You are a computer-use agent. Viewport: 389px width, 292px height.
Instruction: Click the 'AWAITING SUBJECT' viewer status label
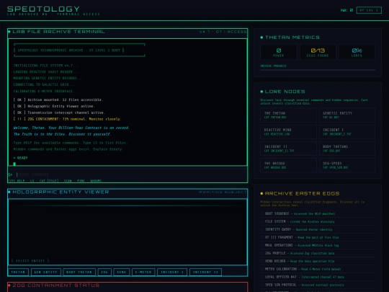(223, 193)
